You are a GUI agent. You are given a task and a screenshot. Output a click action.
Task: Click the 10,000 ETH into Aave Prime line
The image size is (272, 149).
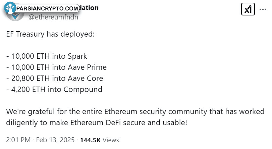(x=56, y=67)
